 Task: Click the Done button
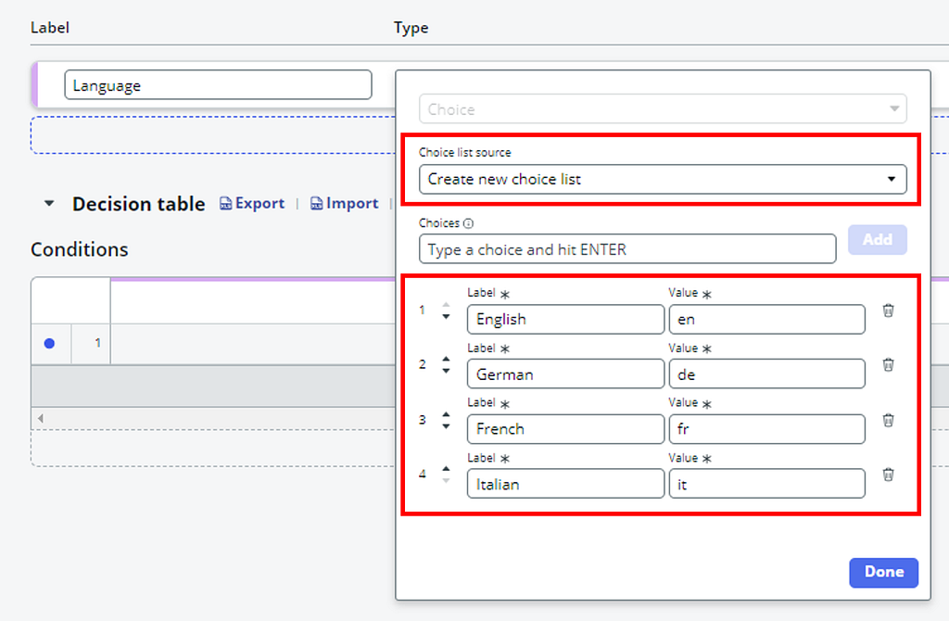[883, 573]
